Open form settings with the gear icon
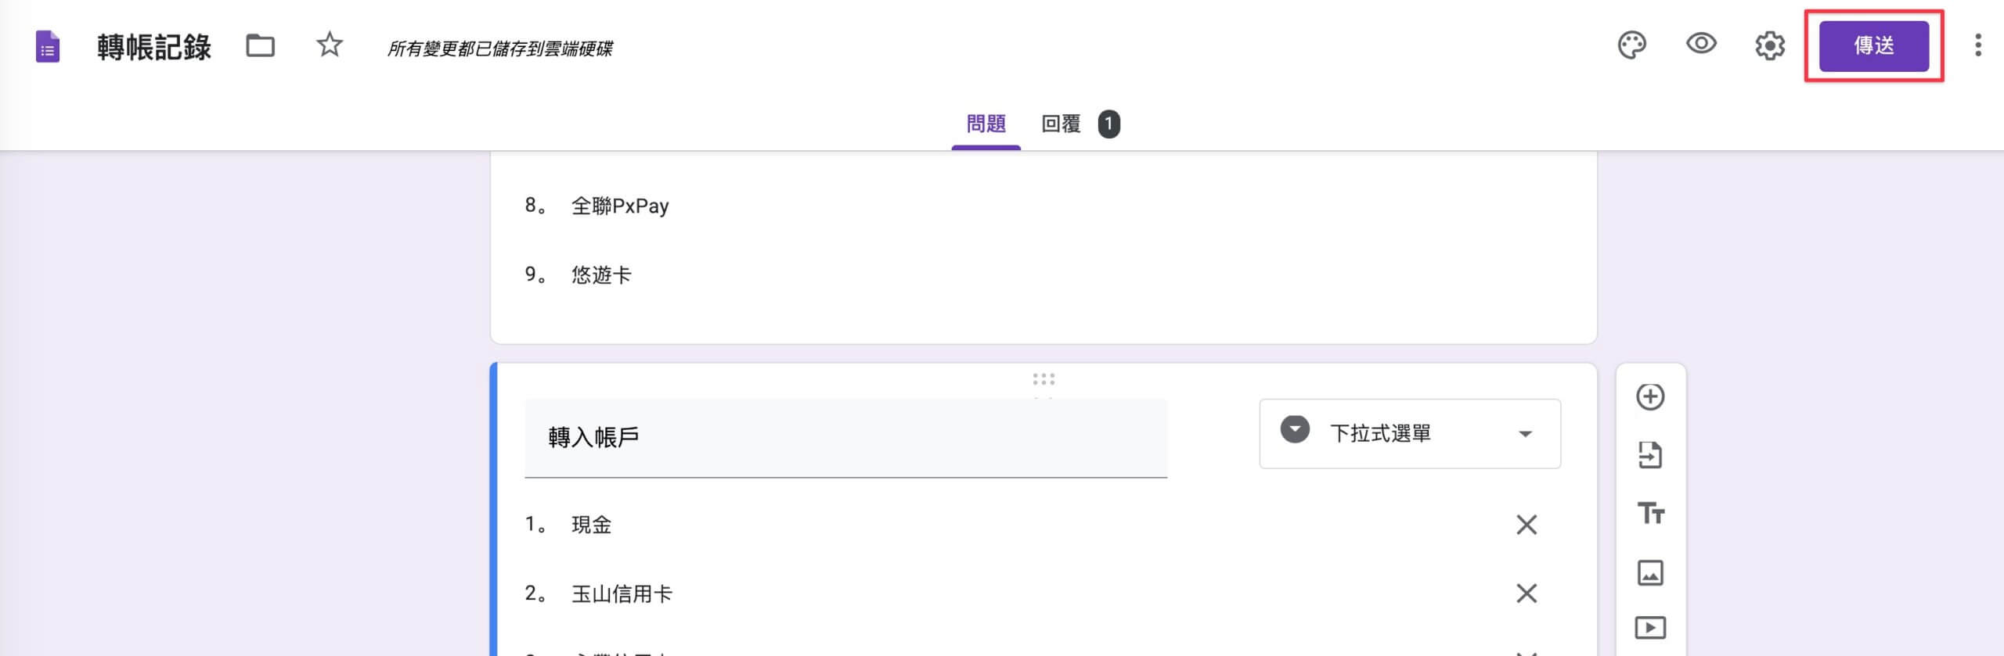 tap(1770, 45)
